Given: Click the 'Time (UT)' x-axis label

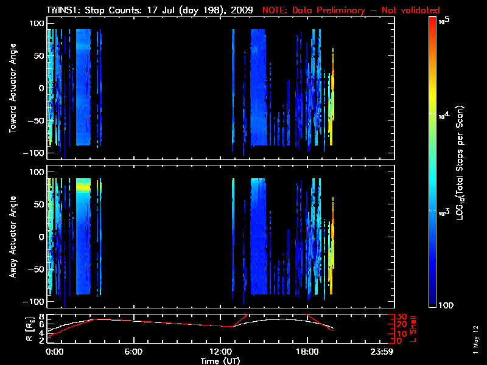Looking at the screenshot, I should (x=221, y=361).
